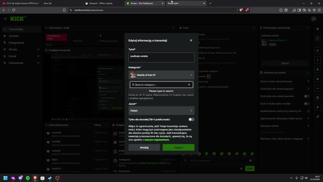Open the Brave Wallet icon
323x182 pixels.
pyautogui.click(x=304, y=10)
